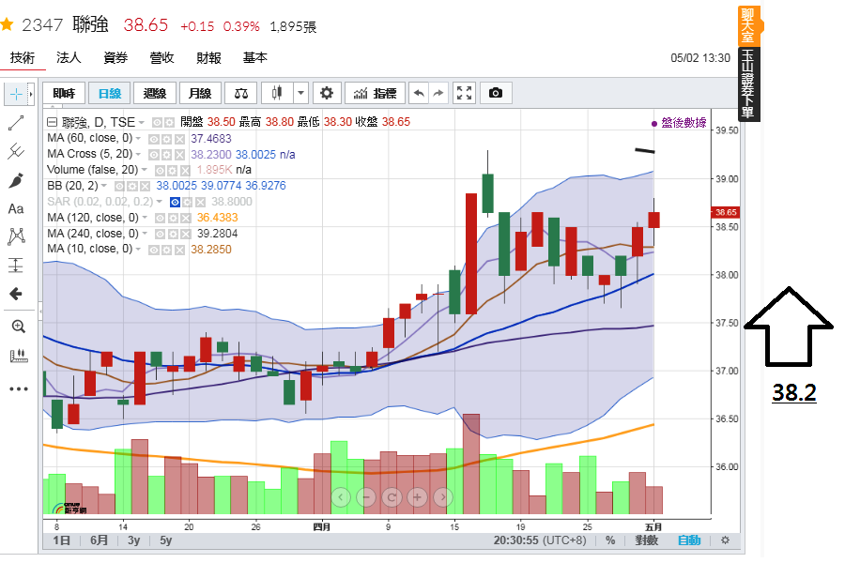The height and width of the screenshot is (563, 845).
Task: Enable the 對數 logarithmic scale
Action: [x=646, y=540]
